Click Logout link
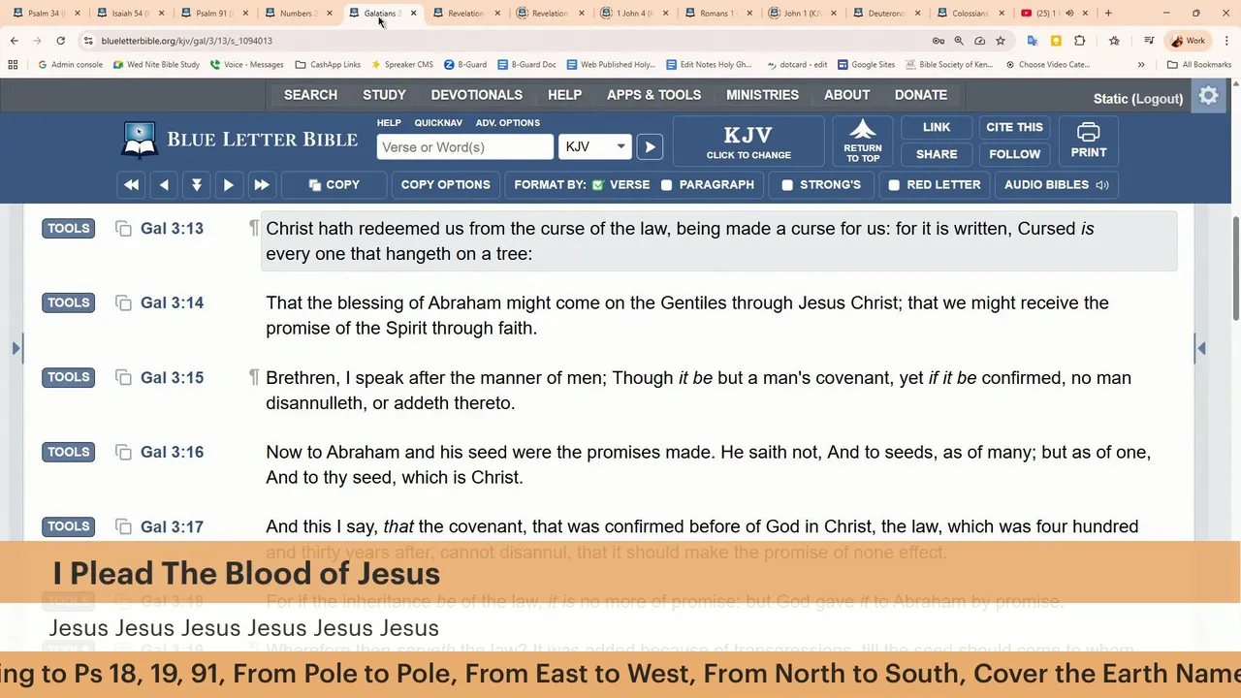The image size is (1241, 698). click(1160, 99)
